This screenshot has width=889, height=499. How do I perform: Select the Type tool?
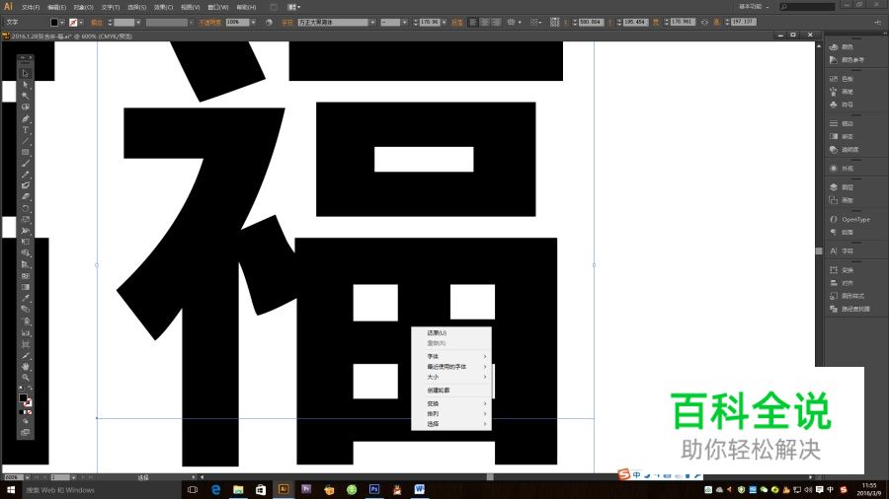[x=25, y=129]
